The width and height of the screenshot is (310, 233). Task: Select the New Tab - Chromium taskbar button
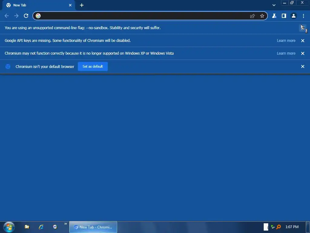(x=93, y=227)
